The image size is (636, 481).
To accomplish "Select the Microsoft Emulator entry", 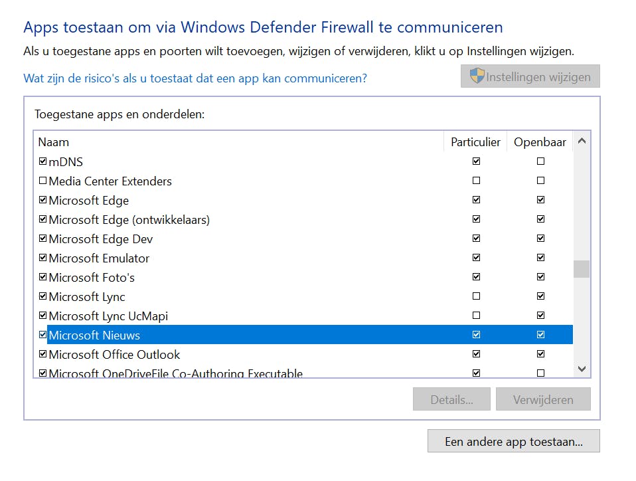I will [99, 258].
